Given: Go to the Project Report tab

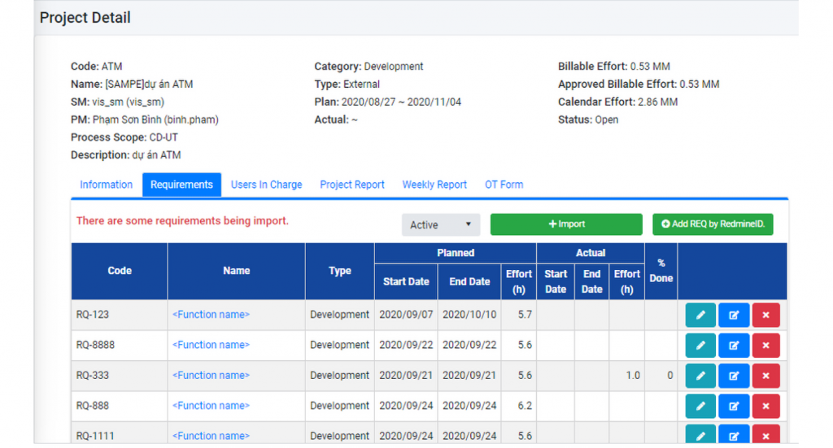Looking at the screenshot, I should (x=351, y=185).
